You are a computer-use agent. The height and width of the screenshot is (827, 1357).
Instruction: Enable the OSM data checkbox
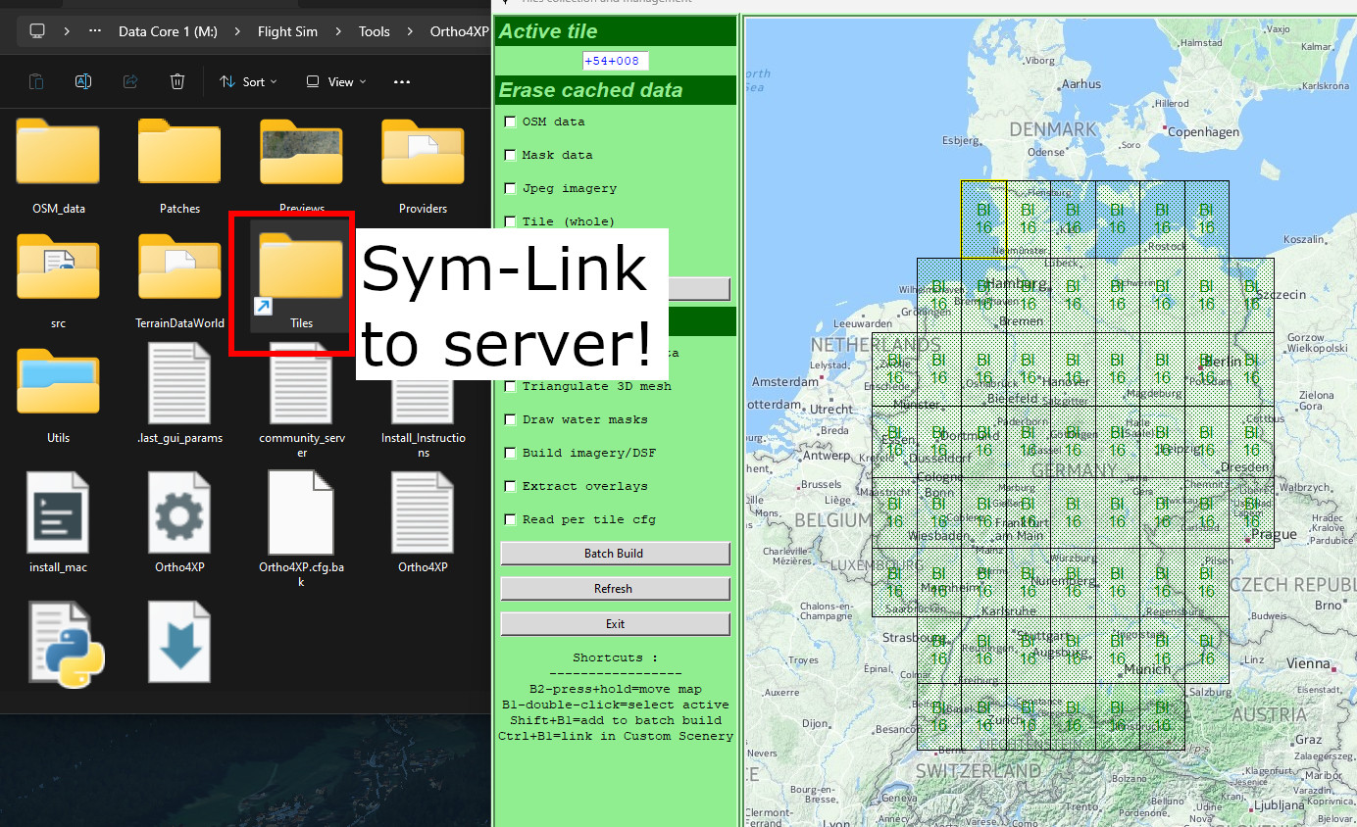pos(510,122)
